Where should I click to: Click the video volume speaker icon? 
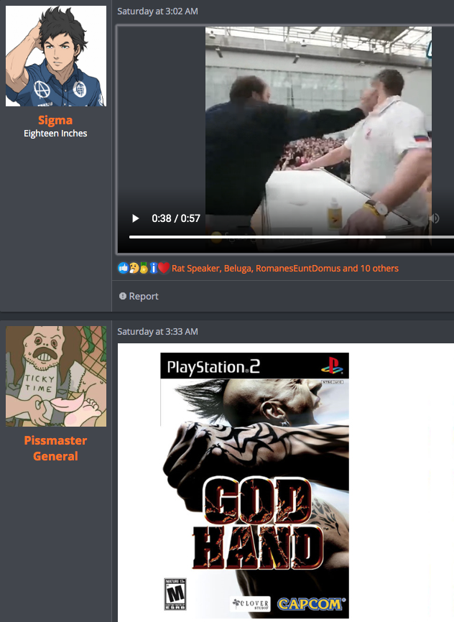pos(434,218)
